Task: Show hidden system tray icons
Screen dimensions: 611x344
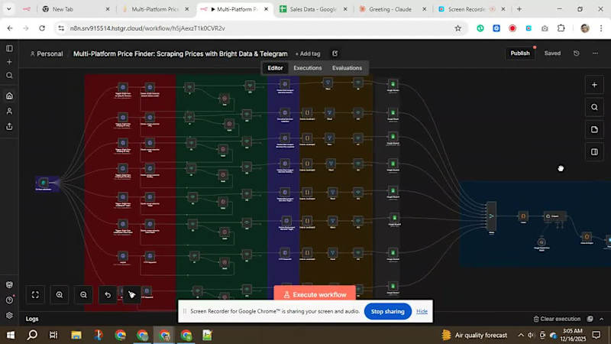Action: click(521, 335)
